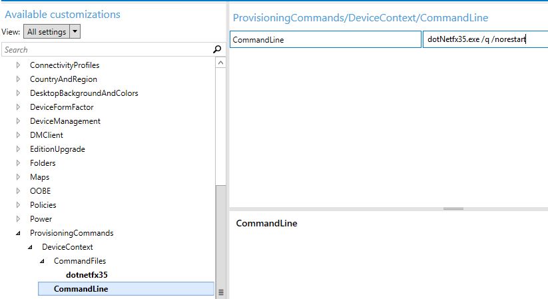Select the EditionUpgrade tree item

coord(57,149)
